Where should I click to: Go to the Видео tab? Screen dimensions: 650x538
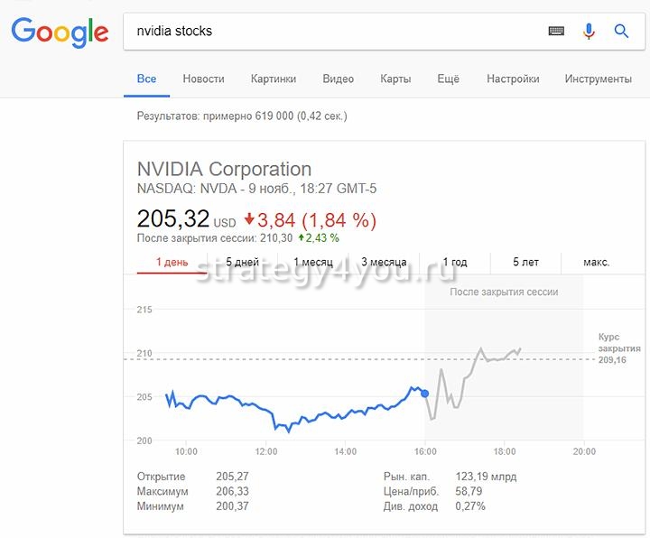[x=338, y=79]
